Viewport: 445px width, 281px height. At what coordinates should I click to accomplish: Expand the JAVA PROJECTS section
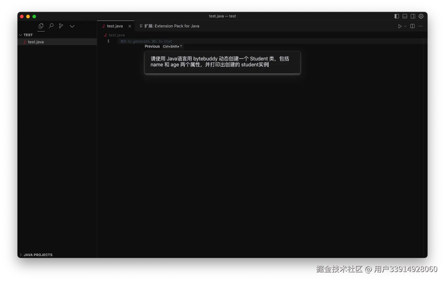(x=21, y=255)
